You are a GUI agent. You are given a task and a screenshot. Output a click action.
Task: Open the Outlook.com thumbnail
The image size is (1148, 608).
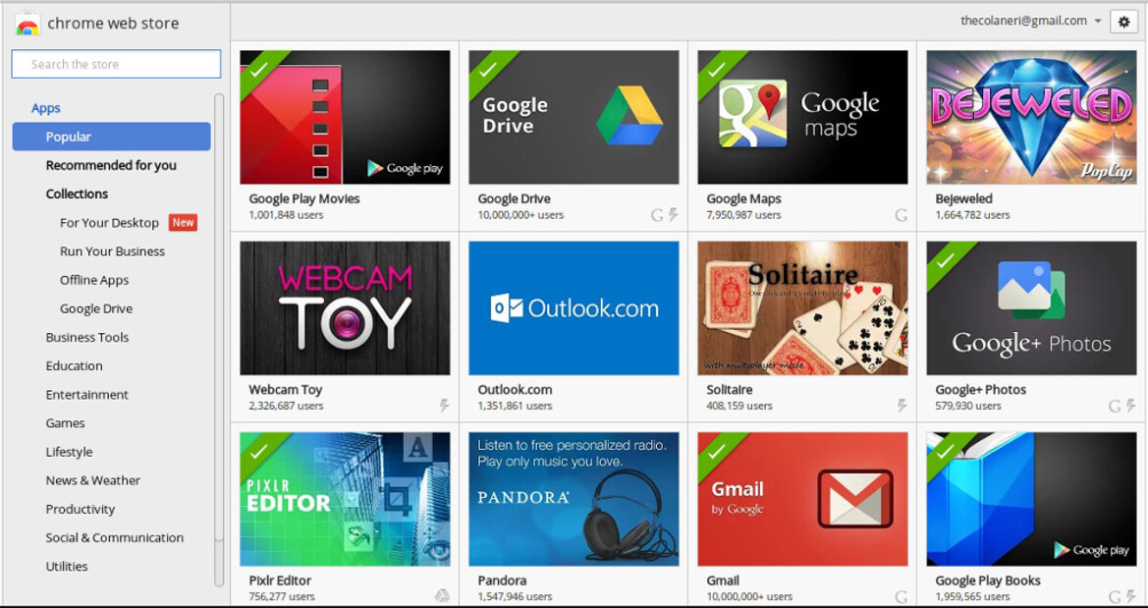pos(574,308)
